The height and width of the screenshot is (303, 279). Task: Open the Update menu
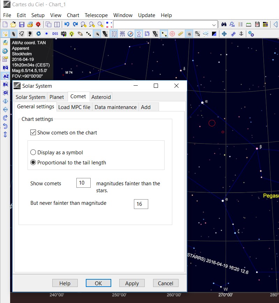(x=146, y=15)
